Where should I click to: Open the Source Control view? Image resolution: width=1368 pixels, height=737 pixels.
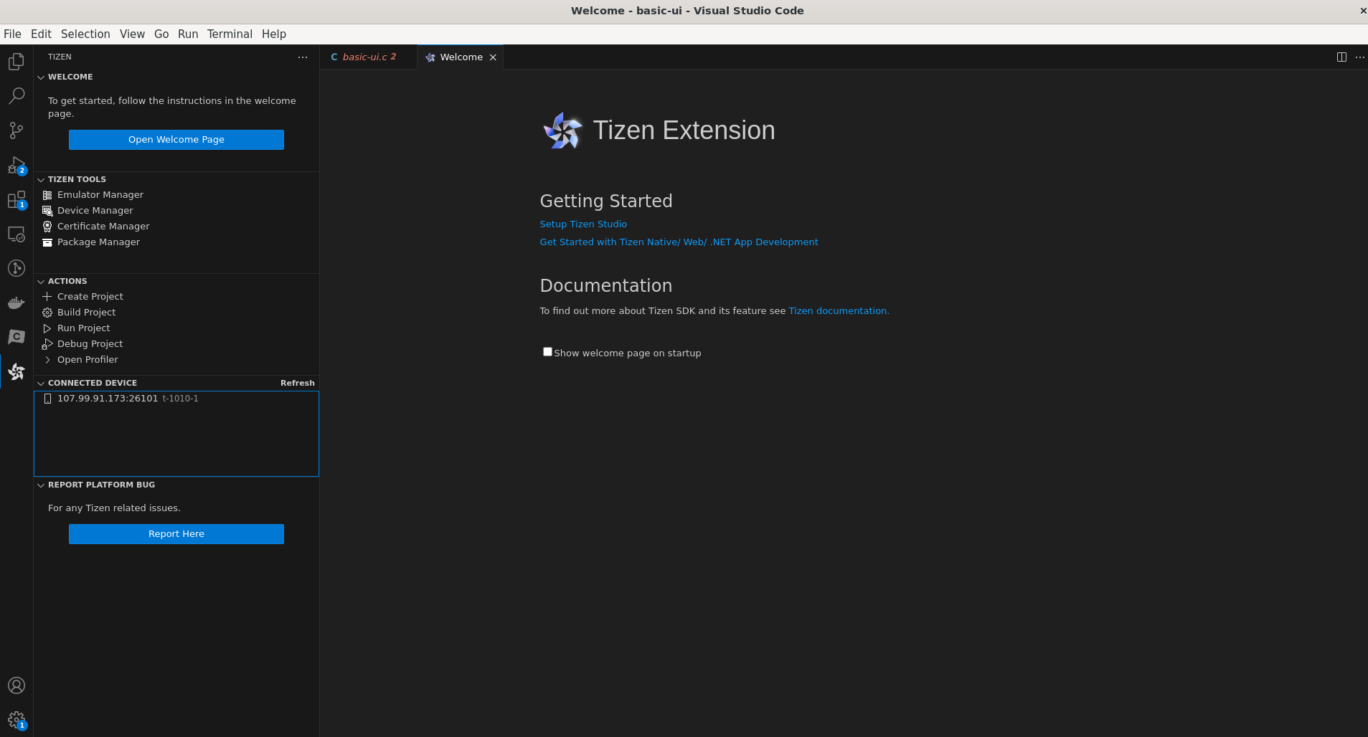click(x=16, y=130)
